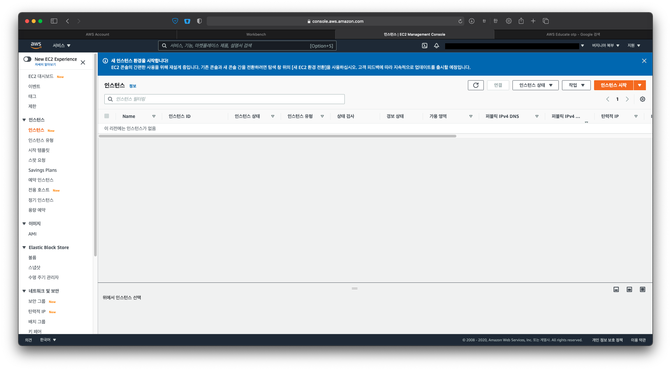Maximize the details panel with rightmost layout icon

pos(642,289)
